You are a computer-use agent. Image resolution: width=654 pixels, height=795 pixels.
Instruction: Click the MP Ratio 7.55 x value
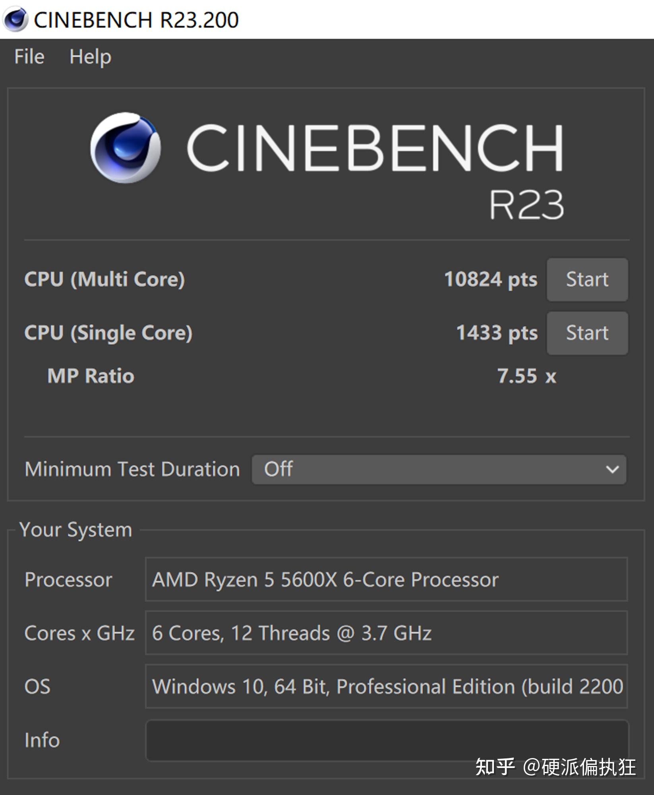coord(526,376)
